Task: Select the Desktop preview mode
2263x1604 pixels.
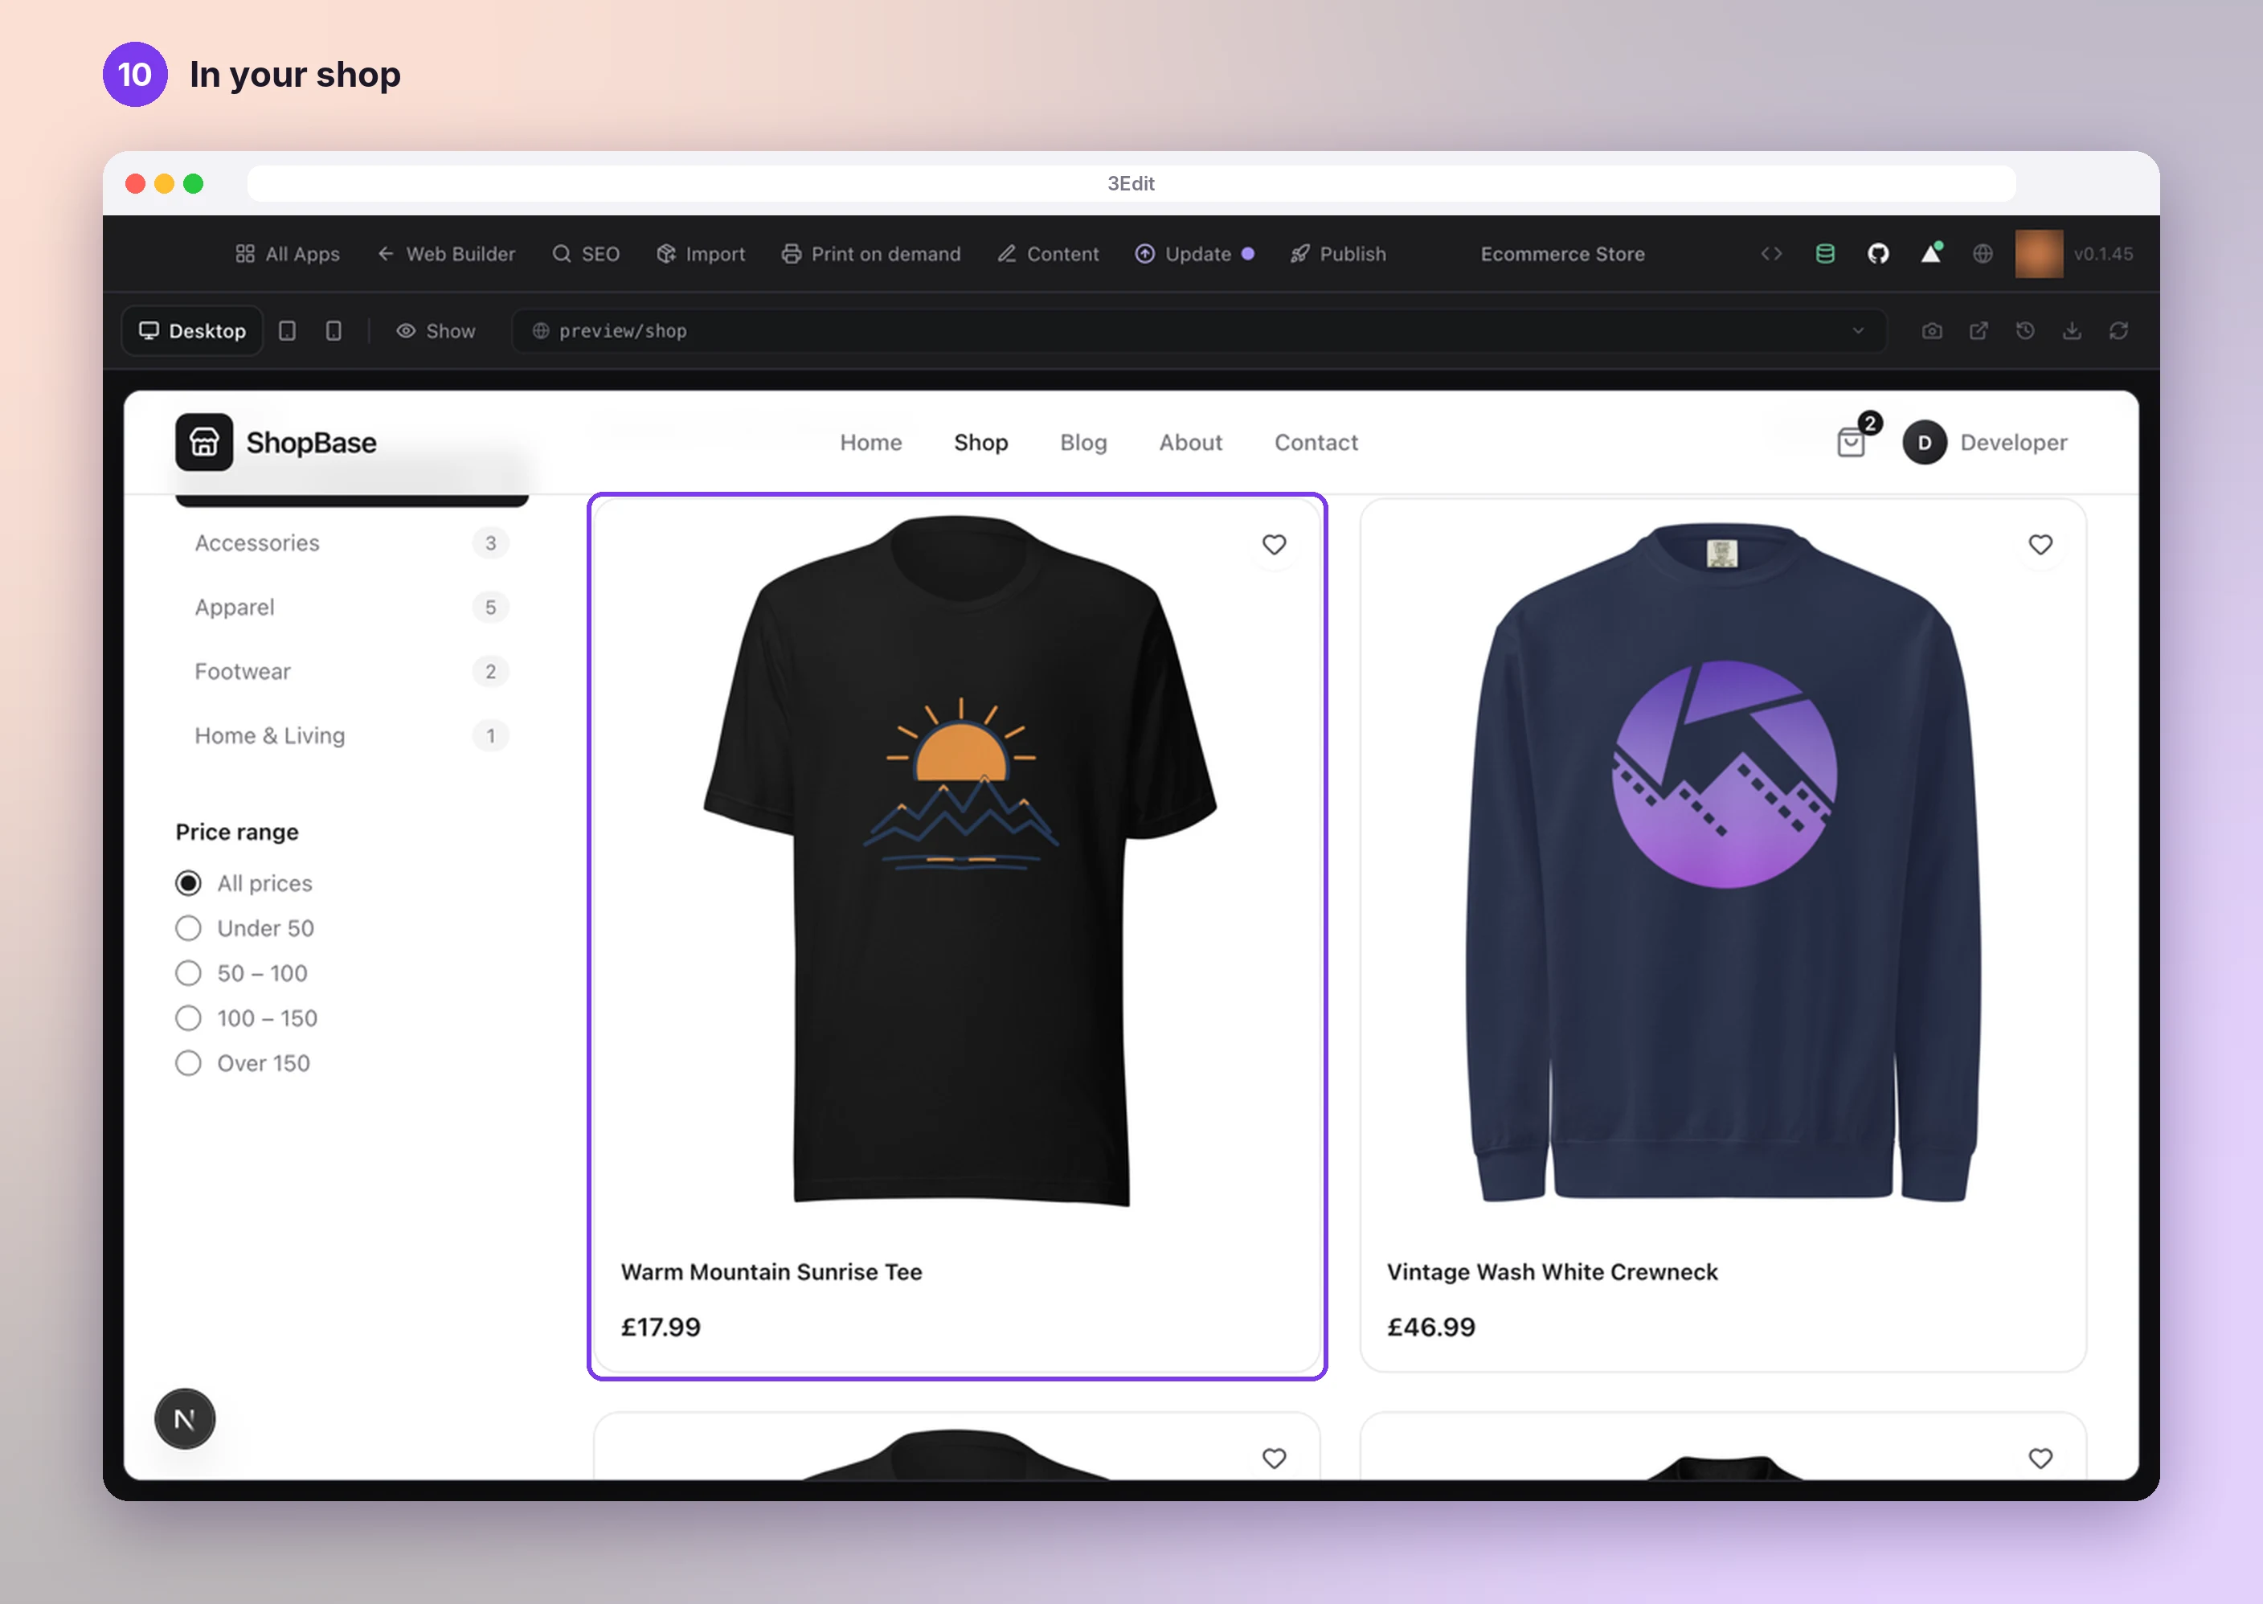Action: coord(193,331)
